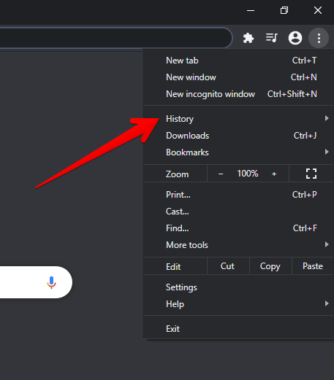334x380 pixels.
Task: Enter fullscreen mode with the zoom row icon
Action: pos(311,174)
